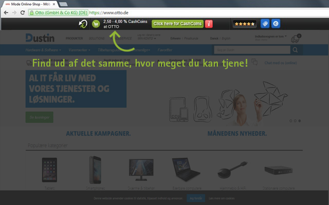This screenshot has width=329, height=205.
Task: Expand Hardware & Software dropdown
Action: (x=43, y=50)
